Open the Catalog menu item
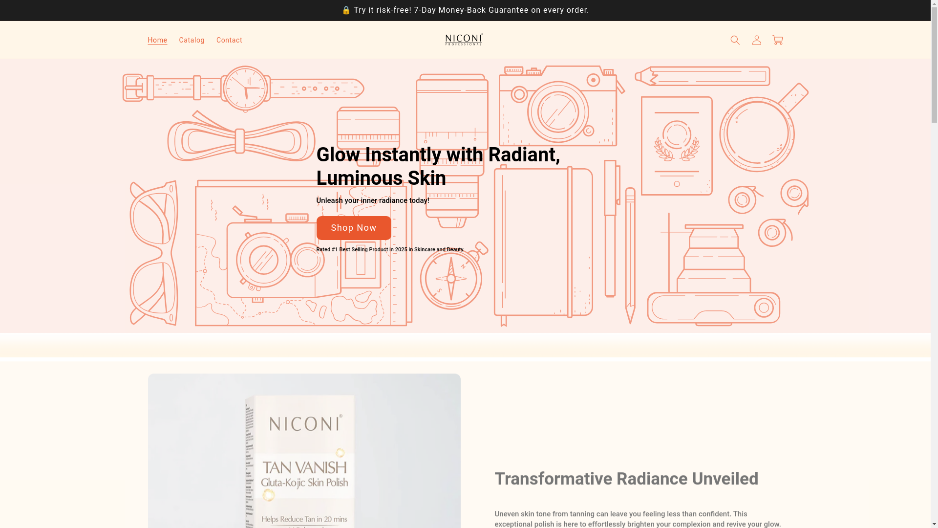The image size is (938, 528). 192,40
